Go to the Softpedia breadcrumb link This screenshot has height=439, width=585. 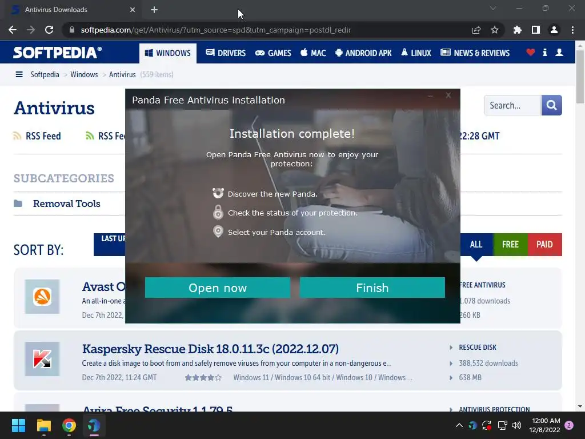click(45, 74)
